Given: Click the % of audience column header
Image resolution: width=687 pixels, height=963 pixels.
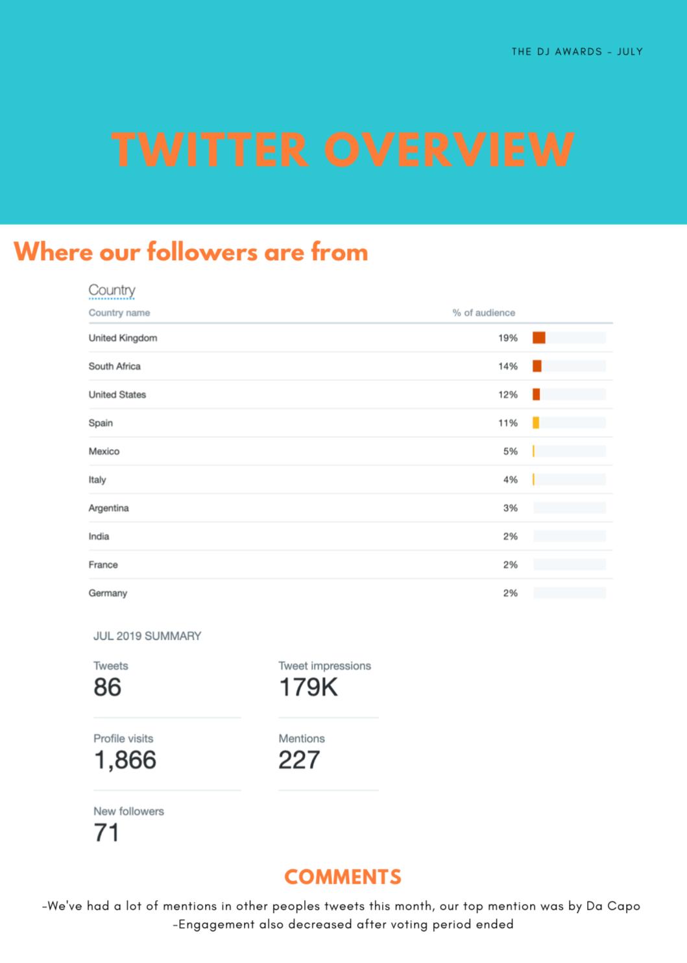Looking at the screenshot, I should click(x=484, y=313).
